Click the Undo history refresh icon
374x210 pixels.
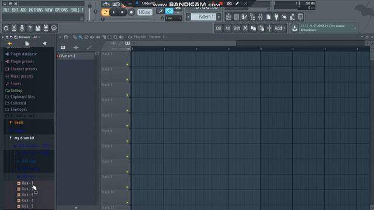(6, 28)
